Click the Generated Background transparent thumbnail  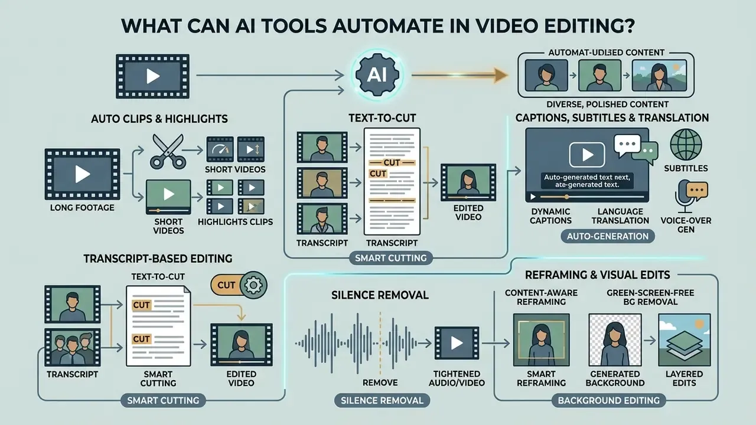(615, 339)
